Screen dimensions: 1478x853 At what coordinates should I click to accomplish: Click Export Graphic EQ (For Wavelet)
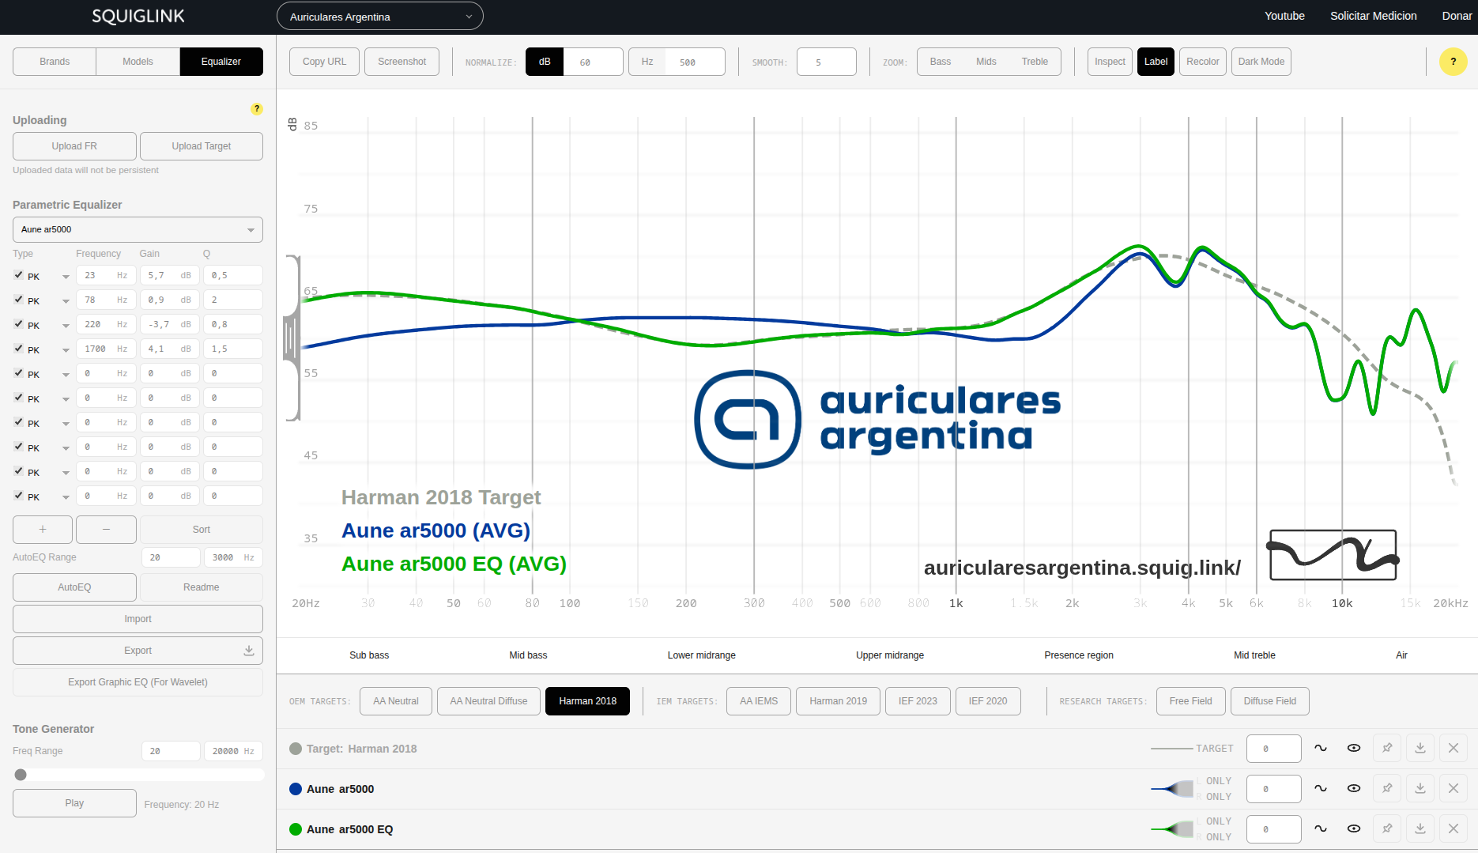tap(138, 682)
